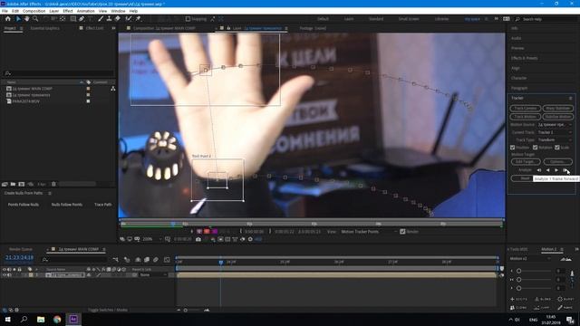580x326 pixels.
Task: Click the Track Motion button
Action: tap(526, 117)
